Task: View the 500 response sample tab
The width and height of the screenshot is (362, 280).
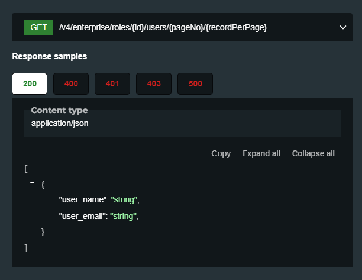Action: [195, 83]
